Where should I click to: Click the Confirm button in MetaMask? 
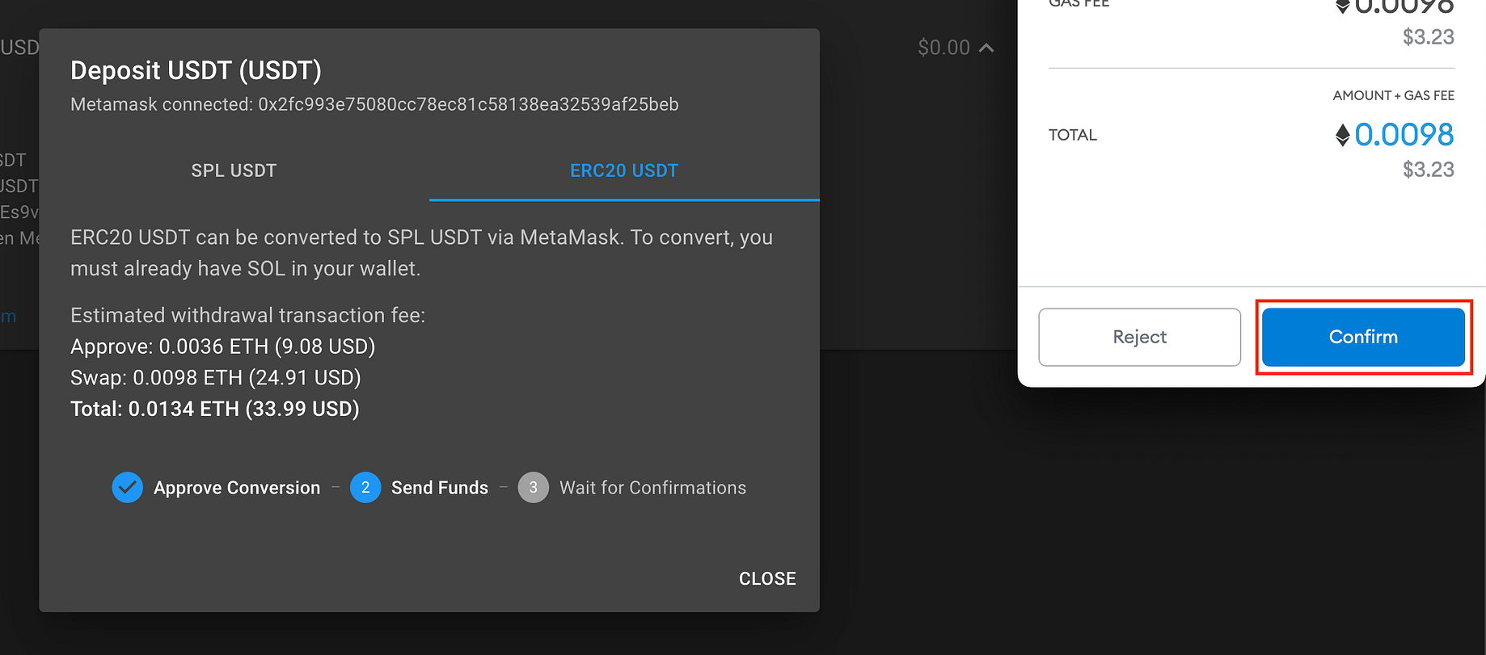[1363, 337]
